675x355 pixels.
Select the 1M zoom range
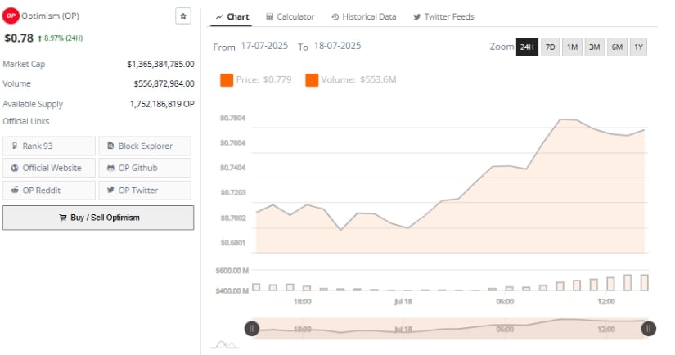[x=572, y=47]
